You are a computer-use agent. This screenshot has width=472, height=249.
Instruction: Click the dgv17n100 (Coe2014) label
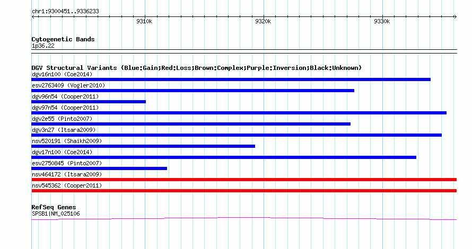[x=62, y=152]
